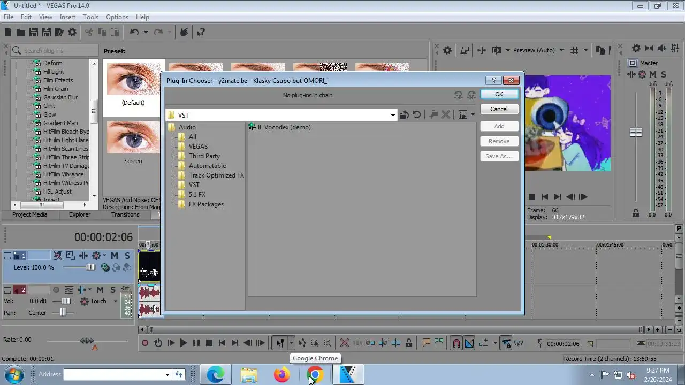
Task: Switch to Transitions tab
Action: click(x=125, y=214)
